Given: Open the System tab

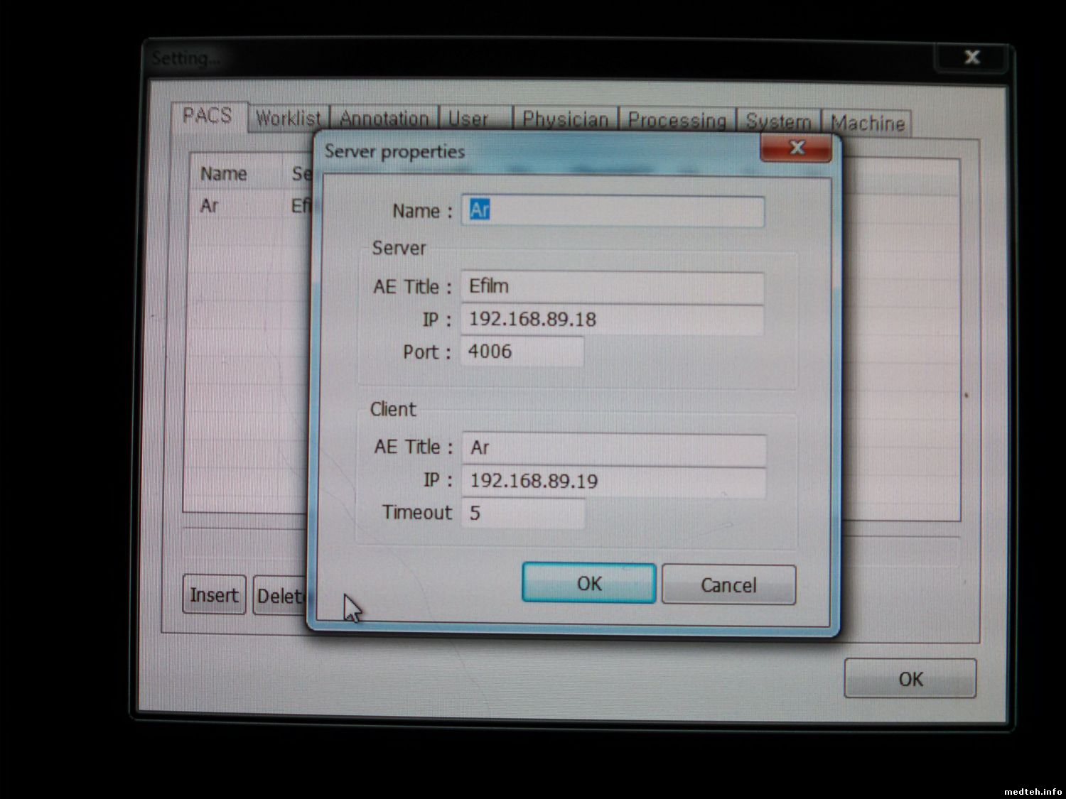Looking at the screenshot, I should pos(778,122).
